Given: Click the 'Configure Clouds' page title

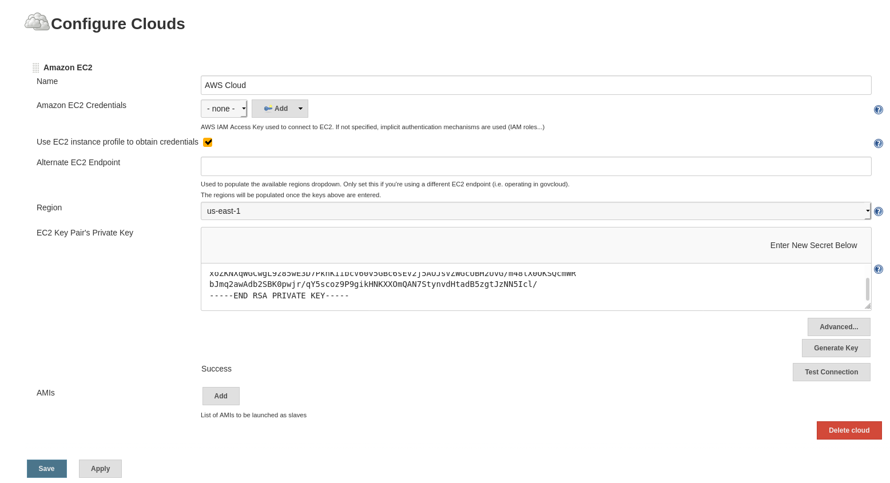Looking at the screenshot, I should (x=118, y=23).
